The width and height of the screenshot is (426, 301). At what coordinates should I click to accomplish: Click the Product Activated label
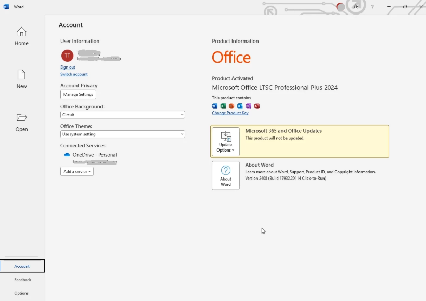[x=233, y=78]
